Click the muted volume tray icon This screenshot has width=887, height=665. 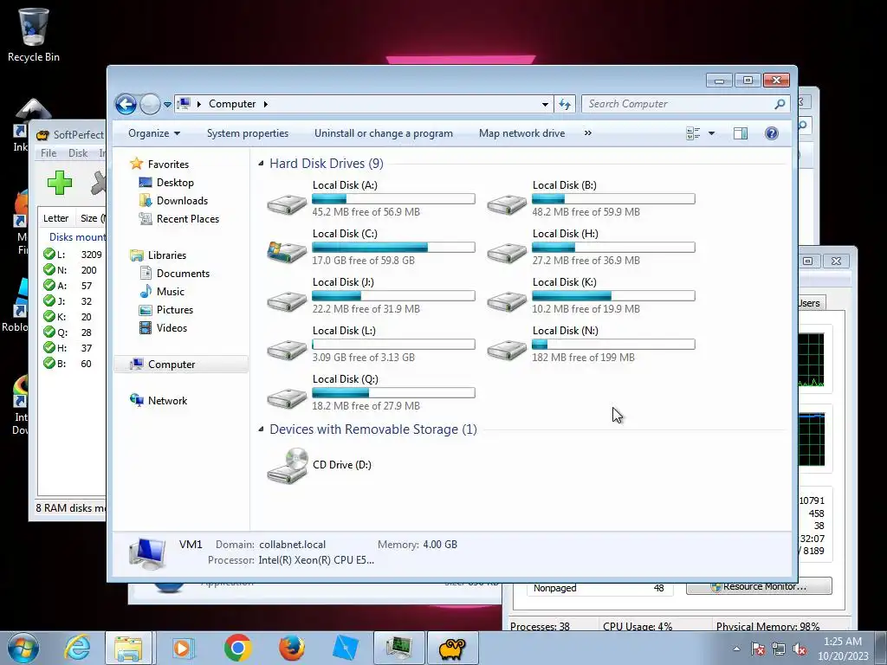pyautogui.click(x=800, y=649)
